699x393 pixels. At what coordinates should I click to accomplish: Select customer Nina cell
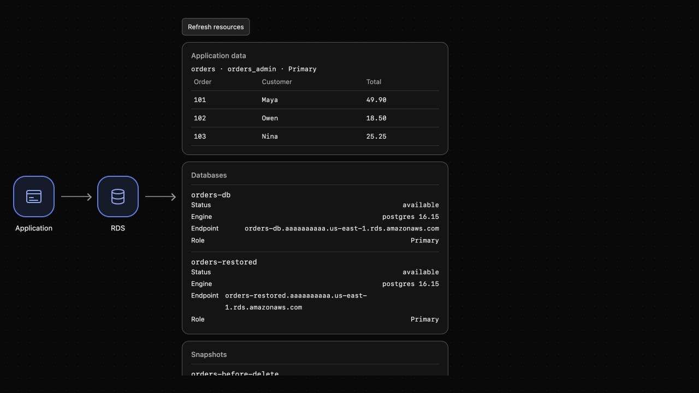[270, 136]
